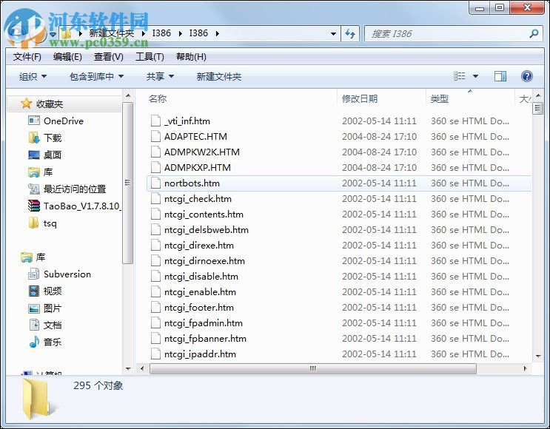Viewport: 550px width, 429px height.
Task: Click the TaoBao WinRAR archive icon
Action: tap(34, 206)
